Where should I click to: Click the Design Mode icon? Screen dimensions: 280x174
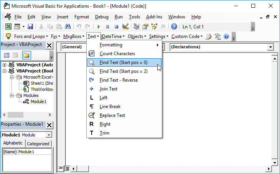coord(125,26)
